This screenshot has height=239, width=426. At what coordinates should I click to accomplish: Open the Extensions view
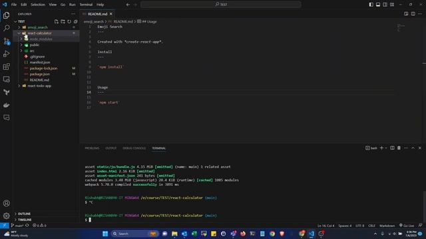[x=6, y=66]
